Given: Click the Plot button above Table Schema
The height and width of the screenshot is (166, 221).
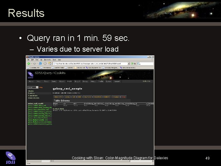Looking at the screenshot, I should click(x=79, y=97).
